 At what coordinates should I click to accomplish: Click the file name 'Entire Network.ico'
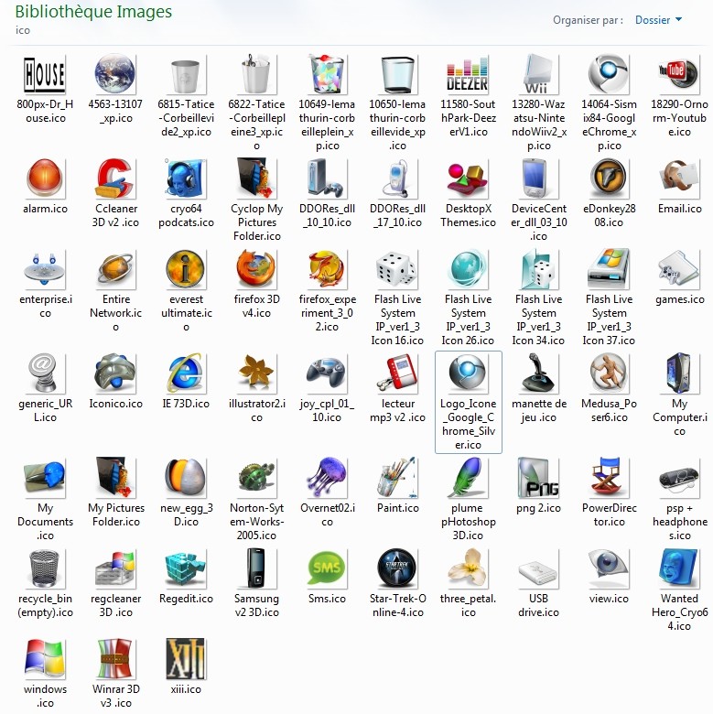tap(115, 313)
